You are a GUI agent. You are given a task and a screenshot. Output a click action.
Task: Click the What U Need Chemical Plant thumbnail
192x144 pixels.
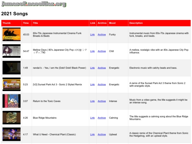pyautogui.click(x=11, y=134)
